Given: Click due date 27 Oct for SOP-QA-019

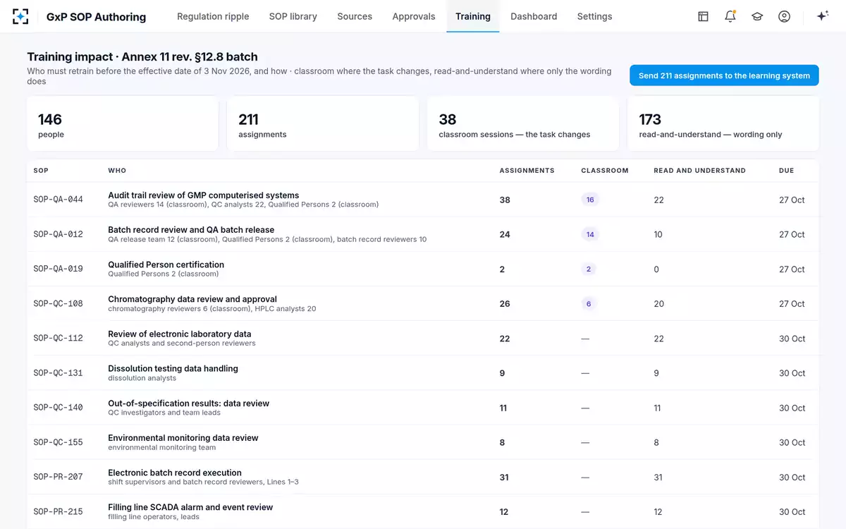Looking at the screenshot, I should click(792, 269).
